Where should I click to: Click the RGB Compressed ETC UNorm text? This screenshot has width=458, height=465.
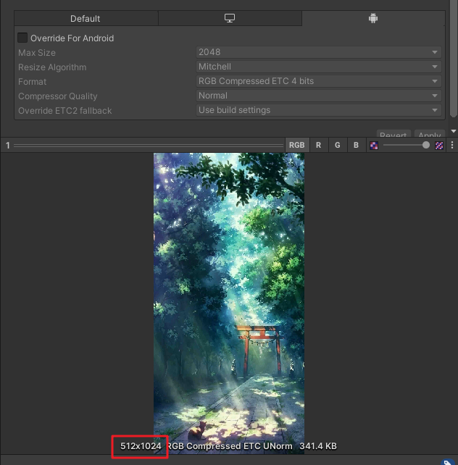pyautogui.click(x=230, y=446)
